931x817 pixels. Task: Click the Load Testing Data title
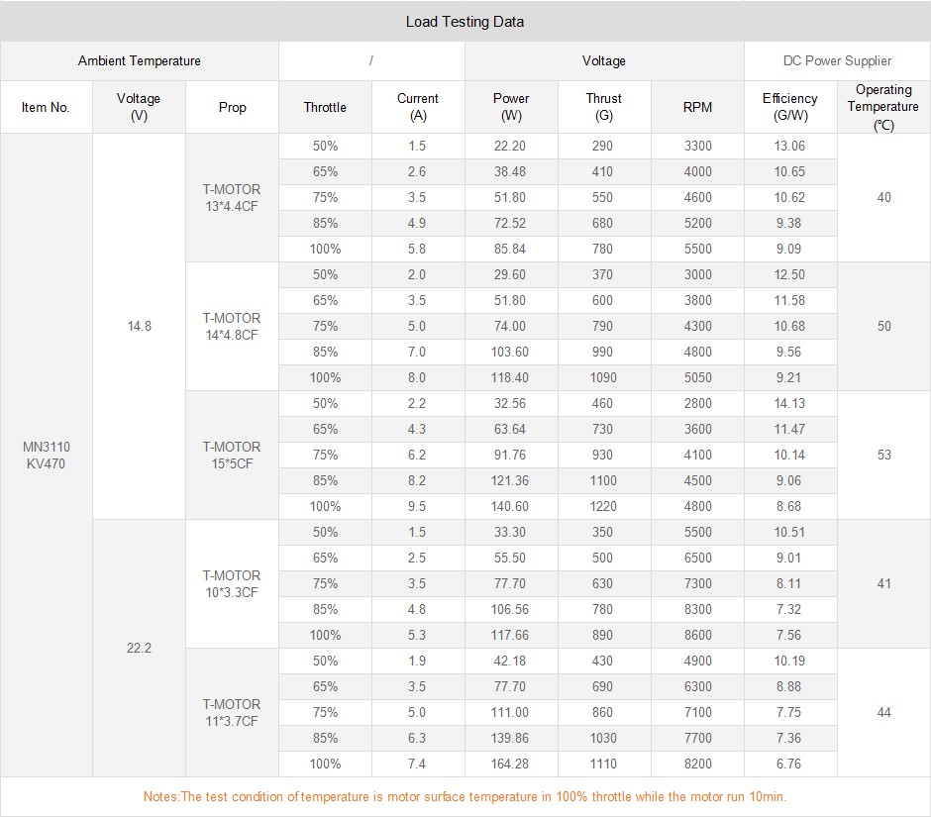point(465,21)
